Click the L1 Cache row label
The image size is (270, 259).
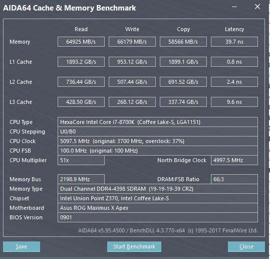pos(21,62)
